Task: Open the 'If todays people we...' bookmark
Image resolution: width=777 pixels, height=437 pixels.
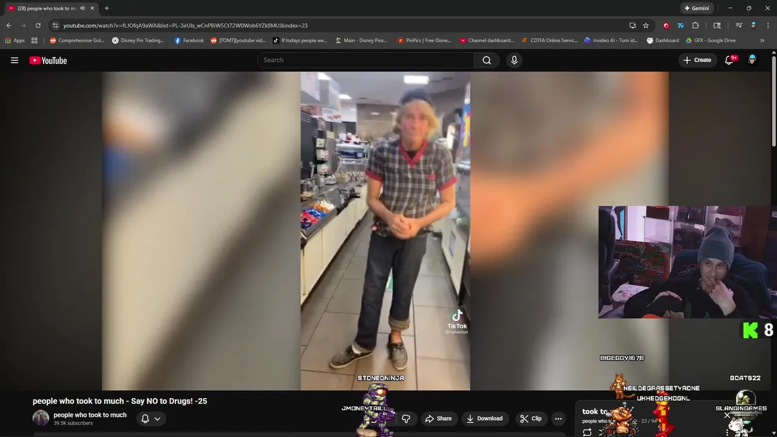Action: click(300, 41)
